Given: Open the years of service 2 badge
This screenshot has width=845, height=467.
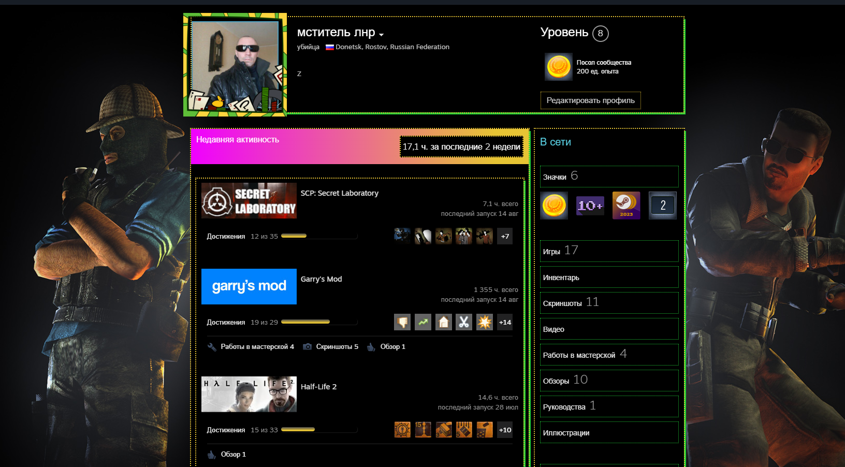Looking at the screenshot, I should [663, 206].
